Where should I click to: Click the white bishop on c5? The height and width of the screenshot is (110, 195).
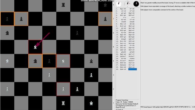35,47
